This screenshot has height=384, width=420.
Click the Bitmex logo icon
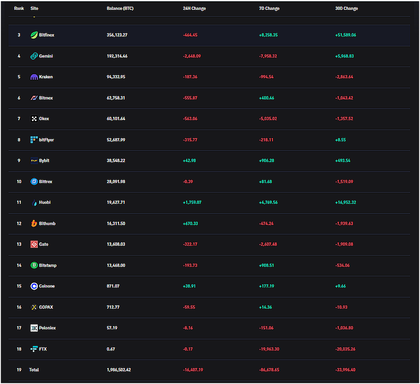click(x=34, y=98)
